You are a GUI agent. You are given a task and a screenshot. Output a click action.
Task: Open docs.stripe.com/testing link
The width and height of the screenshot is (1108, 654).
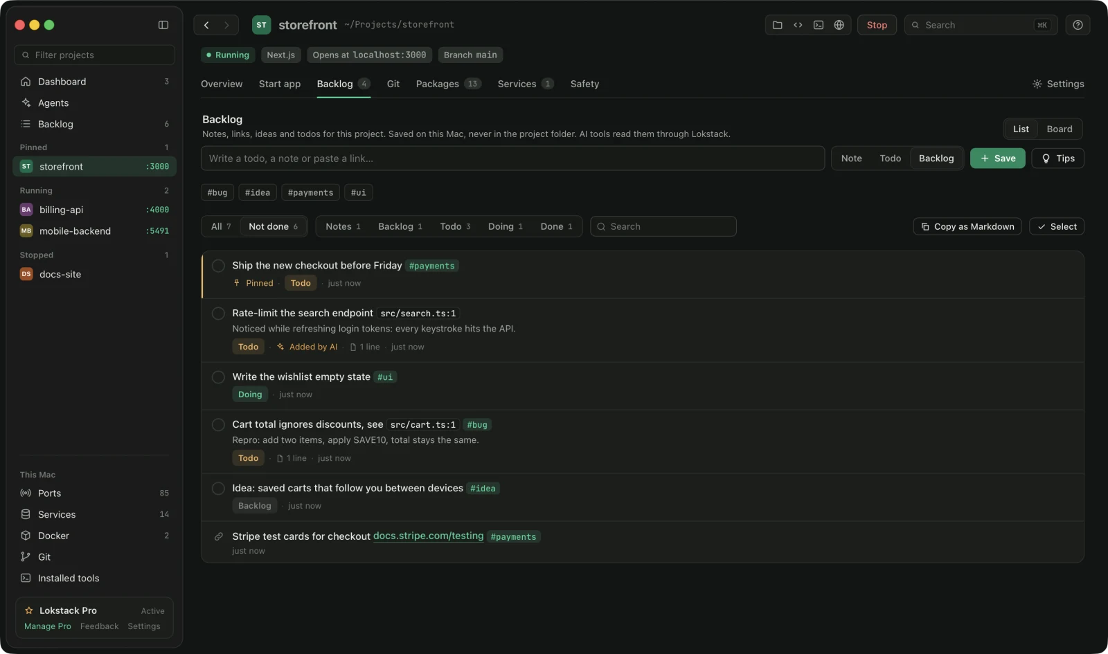point(428,536)
